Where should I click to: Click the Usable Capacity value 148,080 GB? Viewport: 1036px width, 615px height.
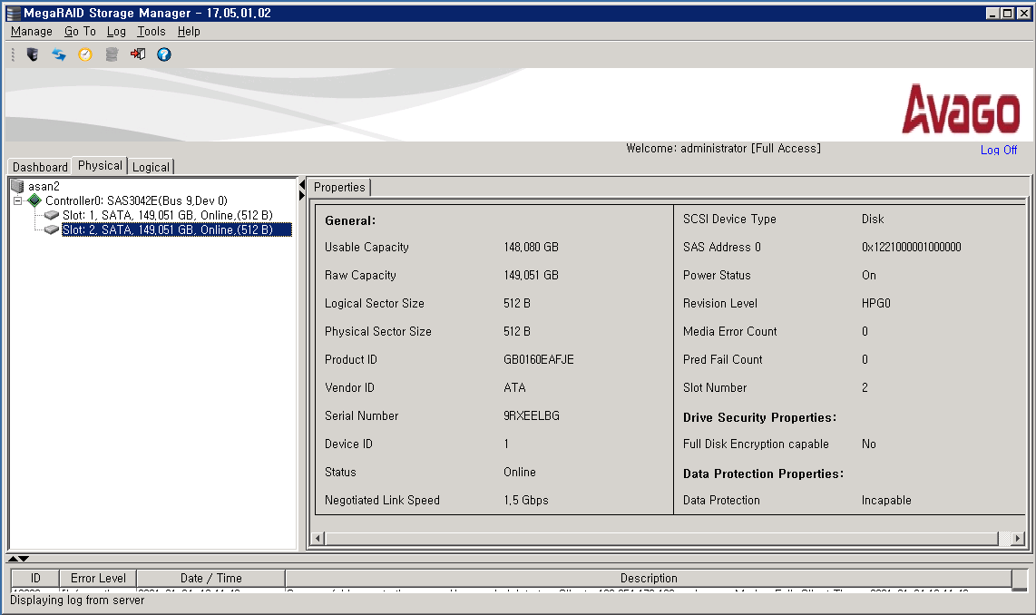click(x=532, y=247)
